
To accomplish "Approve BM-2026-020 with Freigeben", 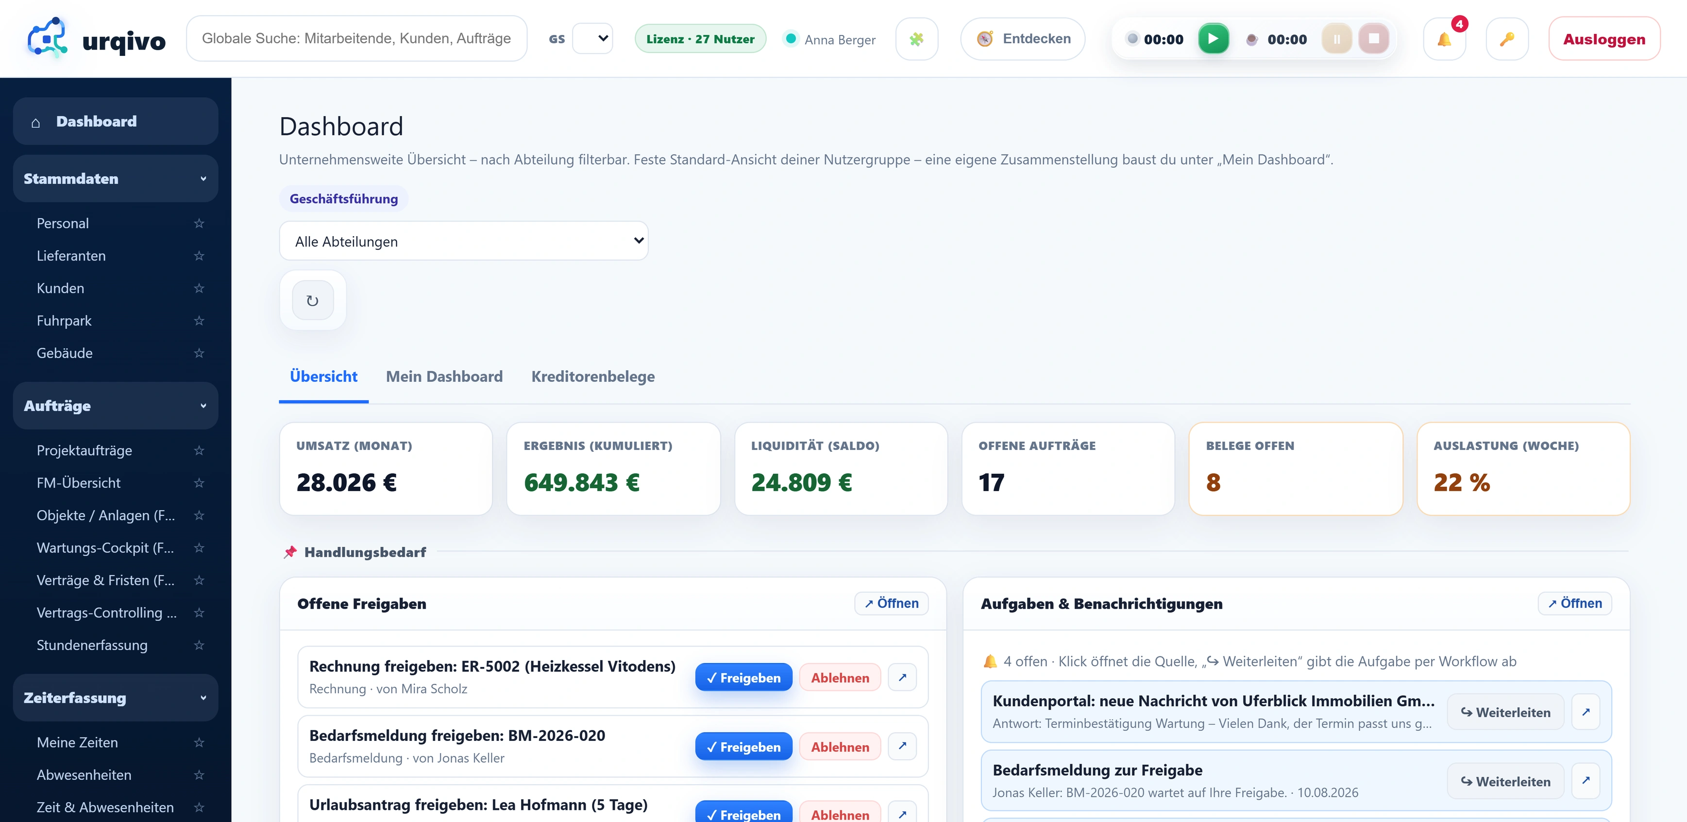I will pyautogui.click(x=743, y=747).
